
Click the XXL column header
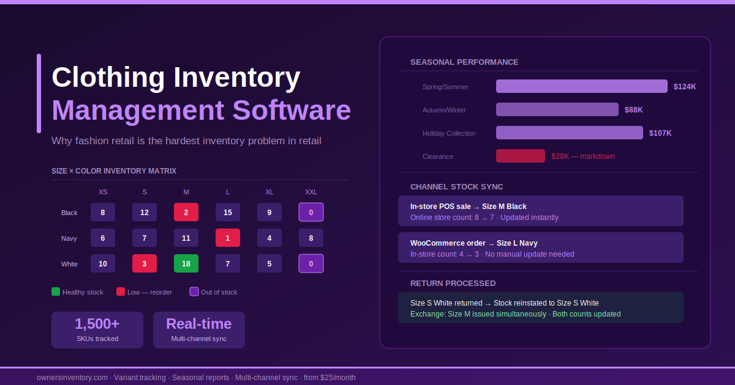pyautogui.click(x=311, y=192)
